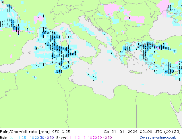
Task: Select the 'Snow:' legend label
Action: (x=61, y=138)
